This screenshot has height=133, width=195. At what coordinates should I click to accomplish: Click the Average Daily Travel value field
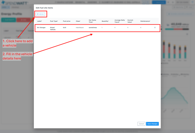(115, 28)
